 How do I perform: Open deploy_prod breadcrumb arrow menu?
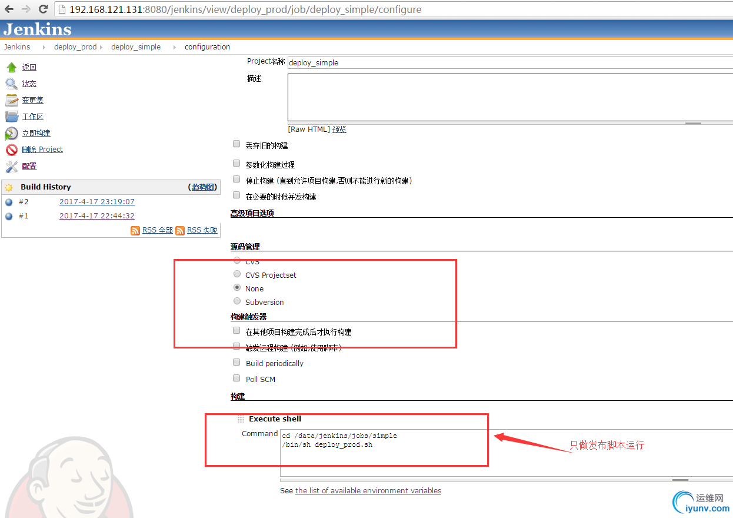click(101, 47)
